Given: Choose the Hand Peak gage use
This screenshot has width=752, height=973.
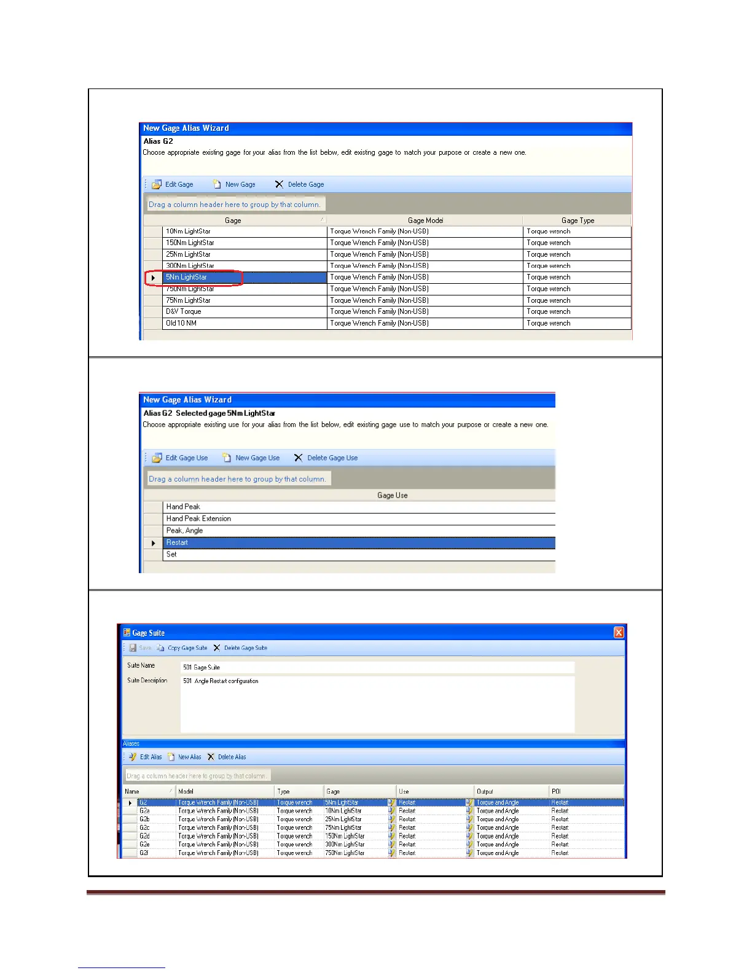Looking at the screenshot, I should pos(359,507).
